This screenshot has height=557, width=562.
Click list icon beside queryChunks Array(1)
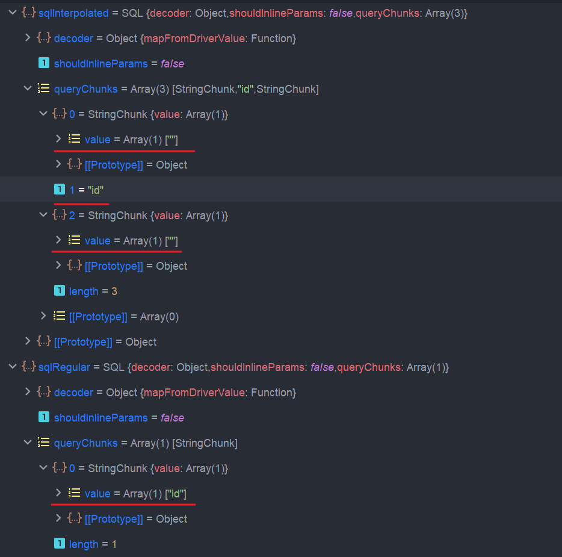[44, 442]
